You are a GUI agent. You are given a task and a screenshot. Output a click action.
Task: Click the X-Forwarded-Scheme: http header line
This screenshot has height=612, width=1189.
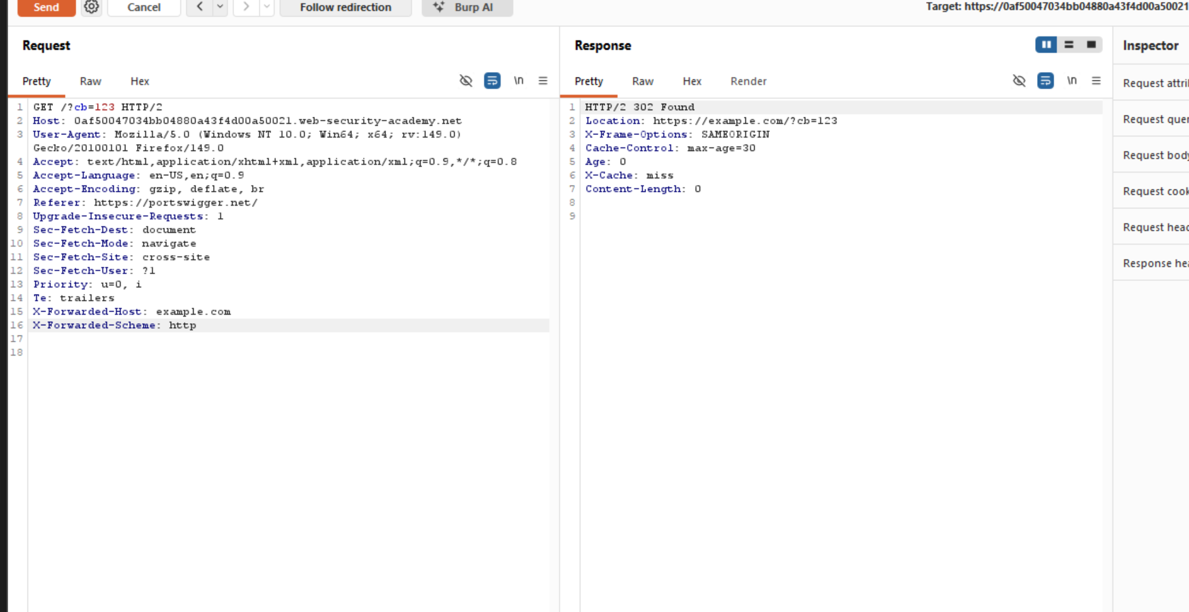[x=114, y=325]
